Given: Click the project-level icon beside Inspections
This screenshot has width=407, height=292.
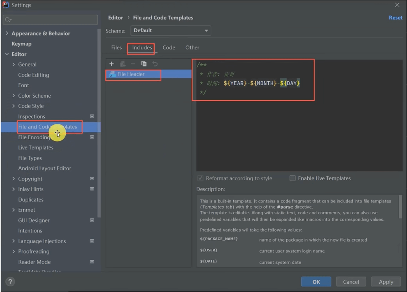Looking at the screenshot, I should [x=92, y=116].
